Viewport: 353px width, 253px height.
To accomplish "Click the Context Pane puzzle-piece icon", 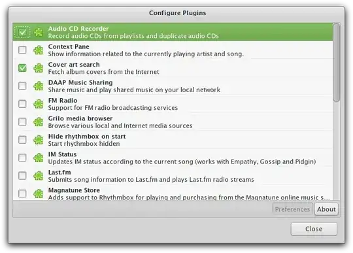I will point(39,50).
